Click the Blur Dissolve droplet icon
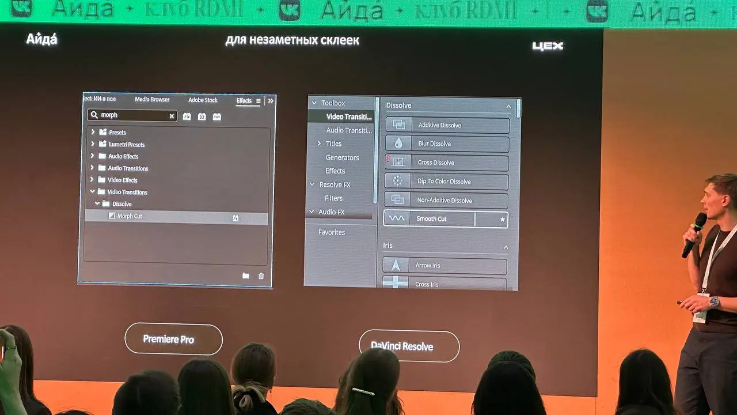This screenshot has height=415, width=737. (x=398, y=144)
